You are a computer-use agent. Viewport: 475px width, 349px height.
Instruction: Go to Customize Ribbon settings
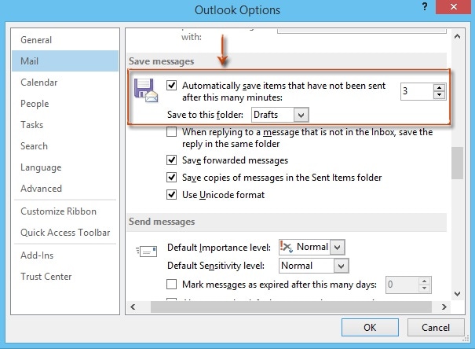point(58,211)
